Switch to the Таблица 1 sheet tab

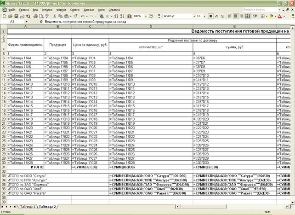click(28, 207)
